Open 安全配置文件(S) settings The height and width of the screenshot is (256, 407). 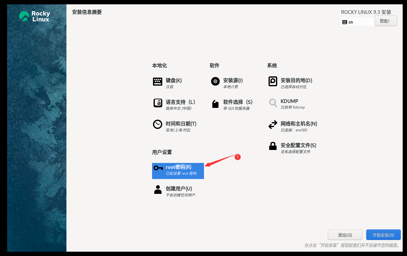click(299, 145)
